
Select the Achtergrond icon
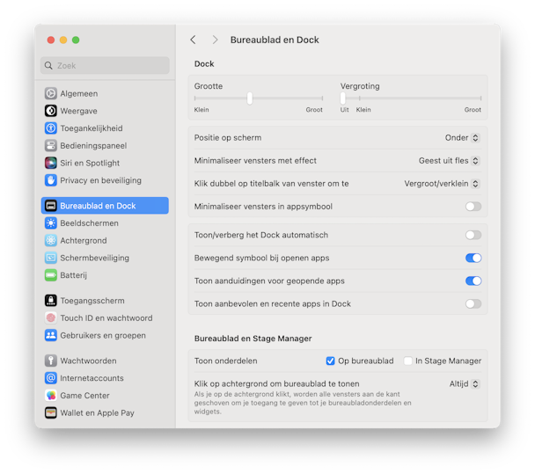click(x=51, y=240)
